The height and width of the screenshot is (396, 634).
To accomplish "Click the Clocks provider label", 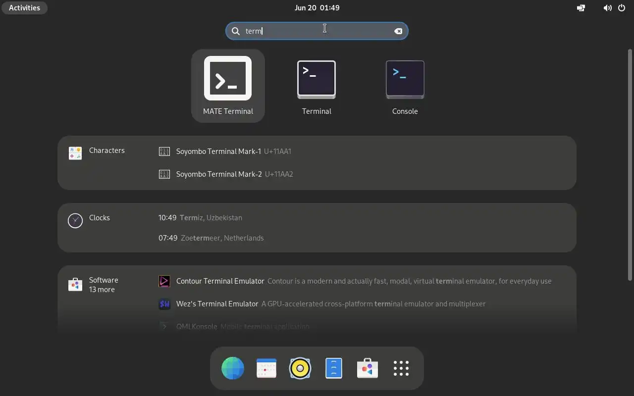I will [x=99, y=218].
